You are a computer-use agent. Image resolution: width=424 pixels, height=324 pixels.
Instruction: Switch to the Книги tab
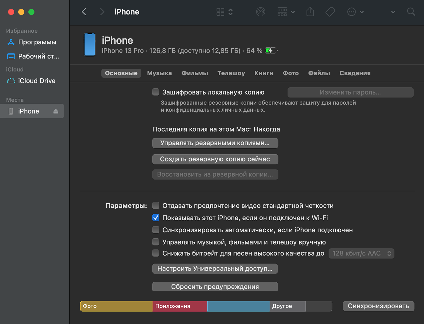point(264,73)
